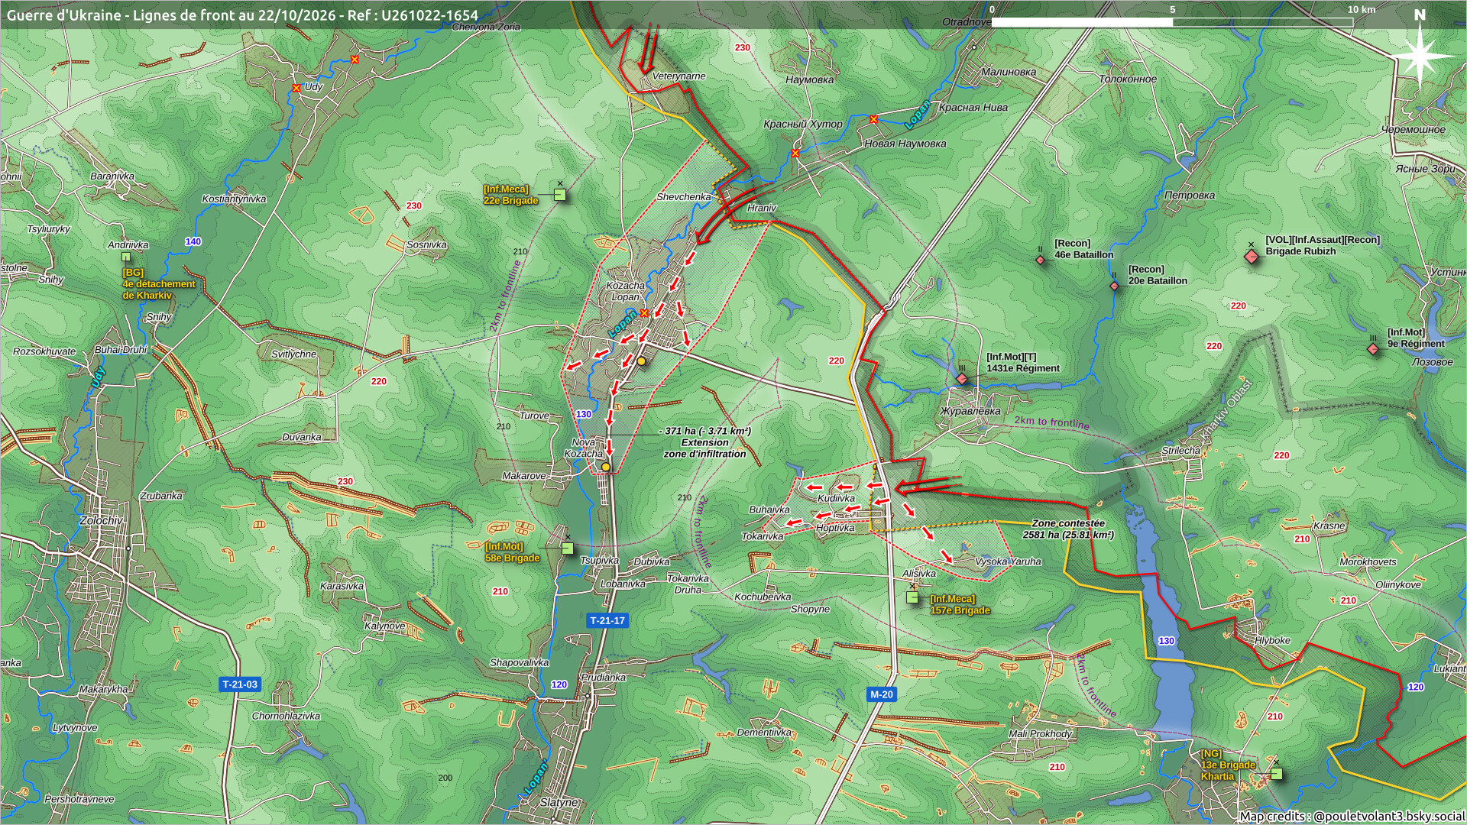Click the Dementiivka village label

pos(764,733)
